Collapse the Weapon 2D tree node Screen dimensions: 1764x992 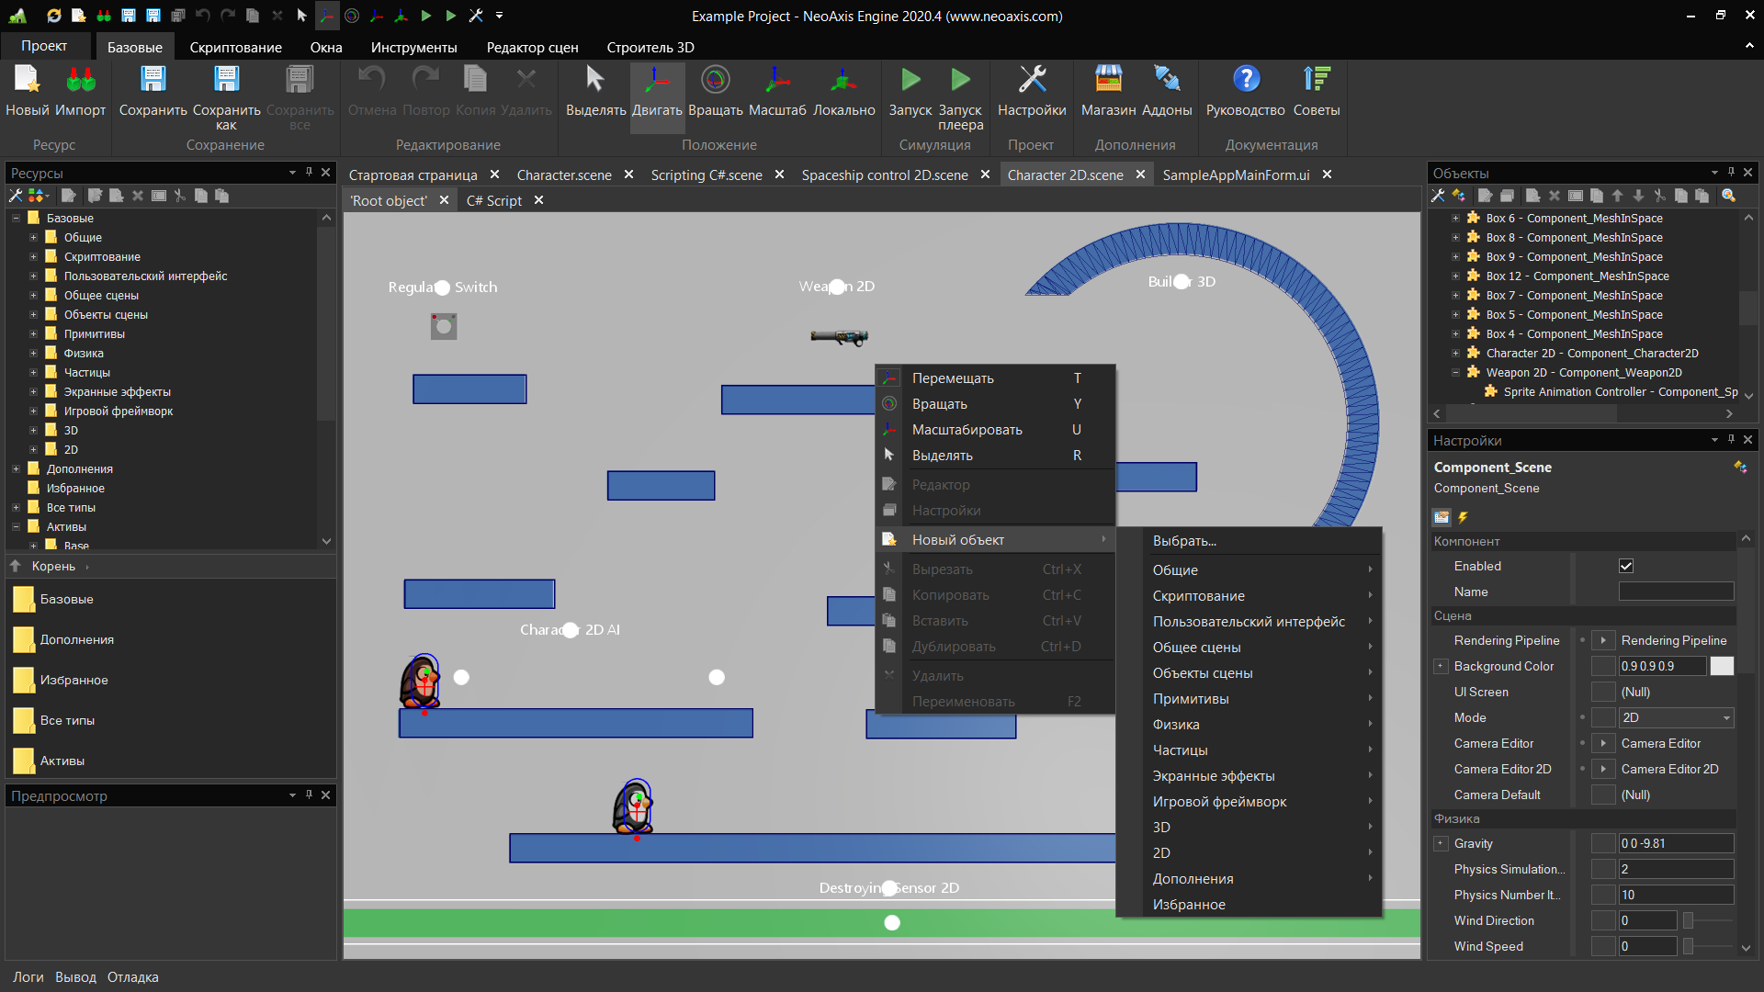pyautogui.click(x=1455, y=373)
